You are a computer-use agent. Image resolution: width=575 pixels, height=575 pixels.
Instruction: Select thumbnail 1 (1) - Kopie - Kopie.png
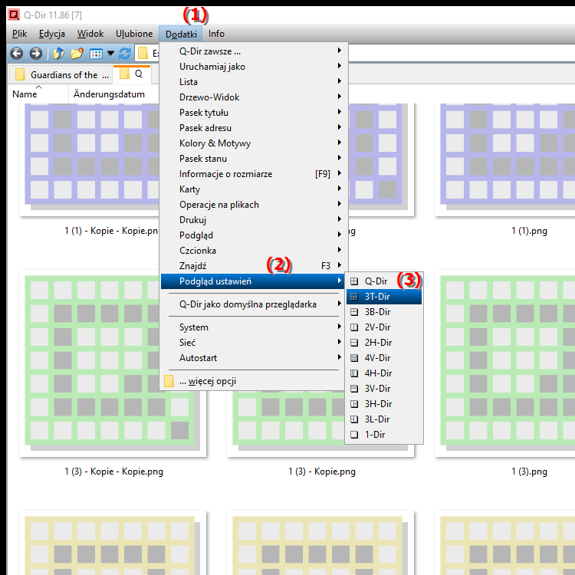90,159
